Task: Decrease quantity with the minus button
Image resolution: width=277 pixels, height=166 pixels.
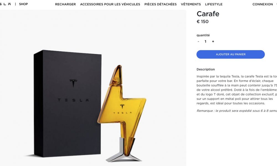Action: click(x=198, y=41)
